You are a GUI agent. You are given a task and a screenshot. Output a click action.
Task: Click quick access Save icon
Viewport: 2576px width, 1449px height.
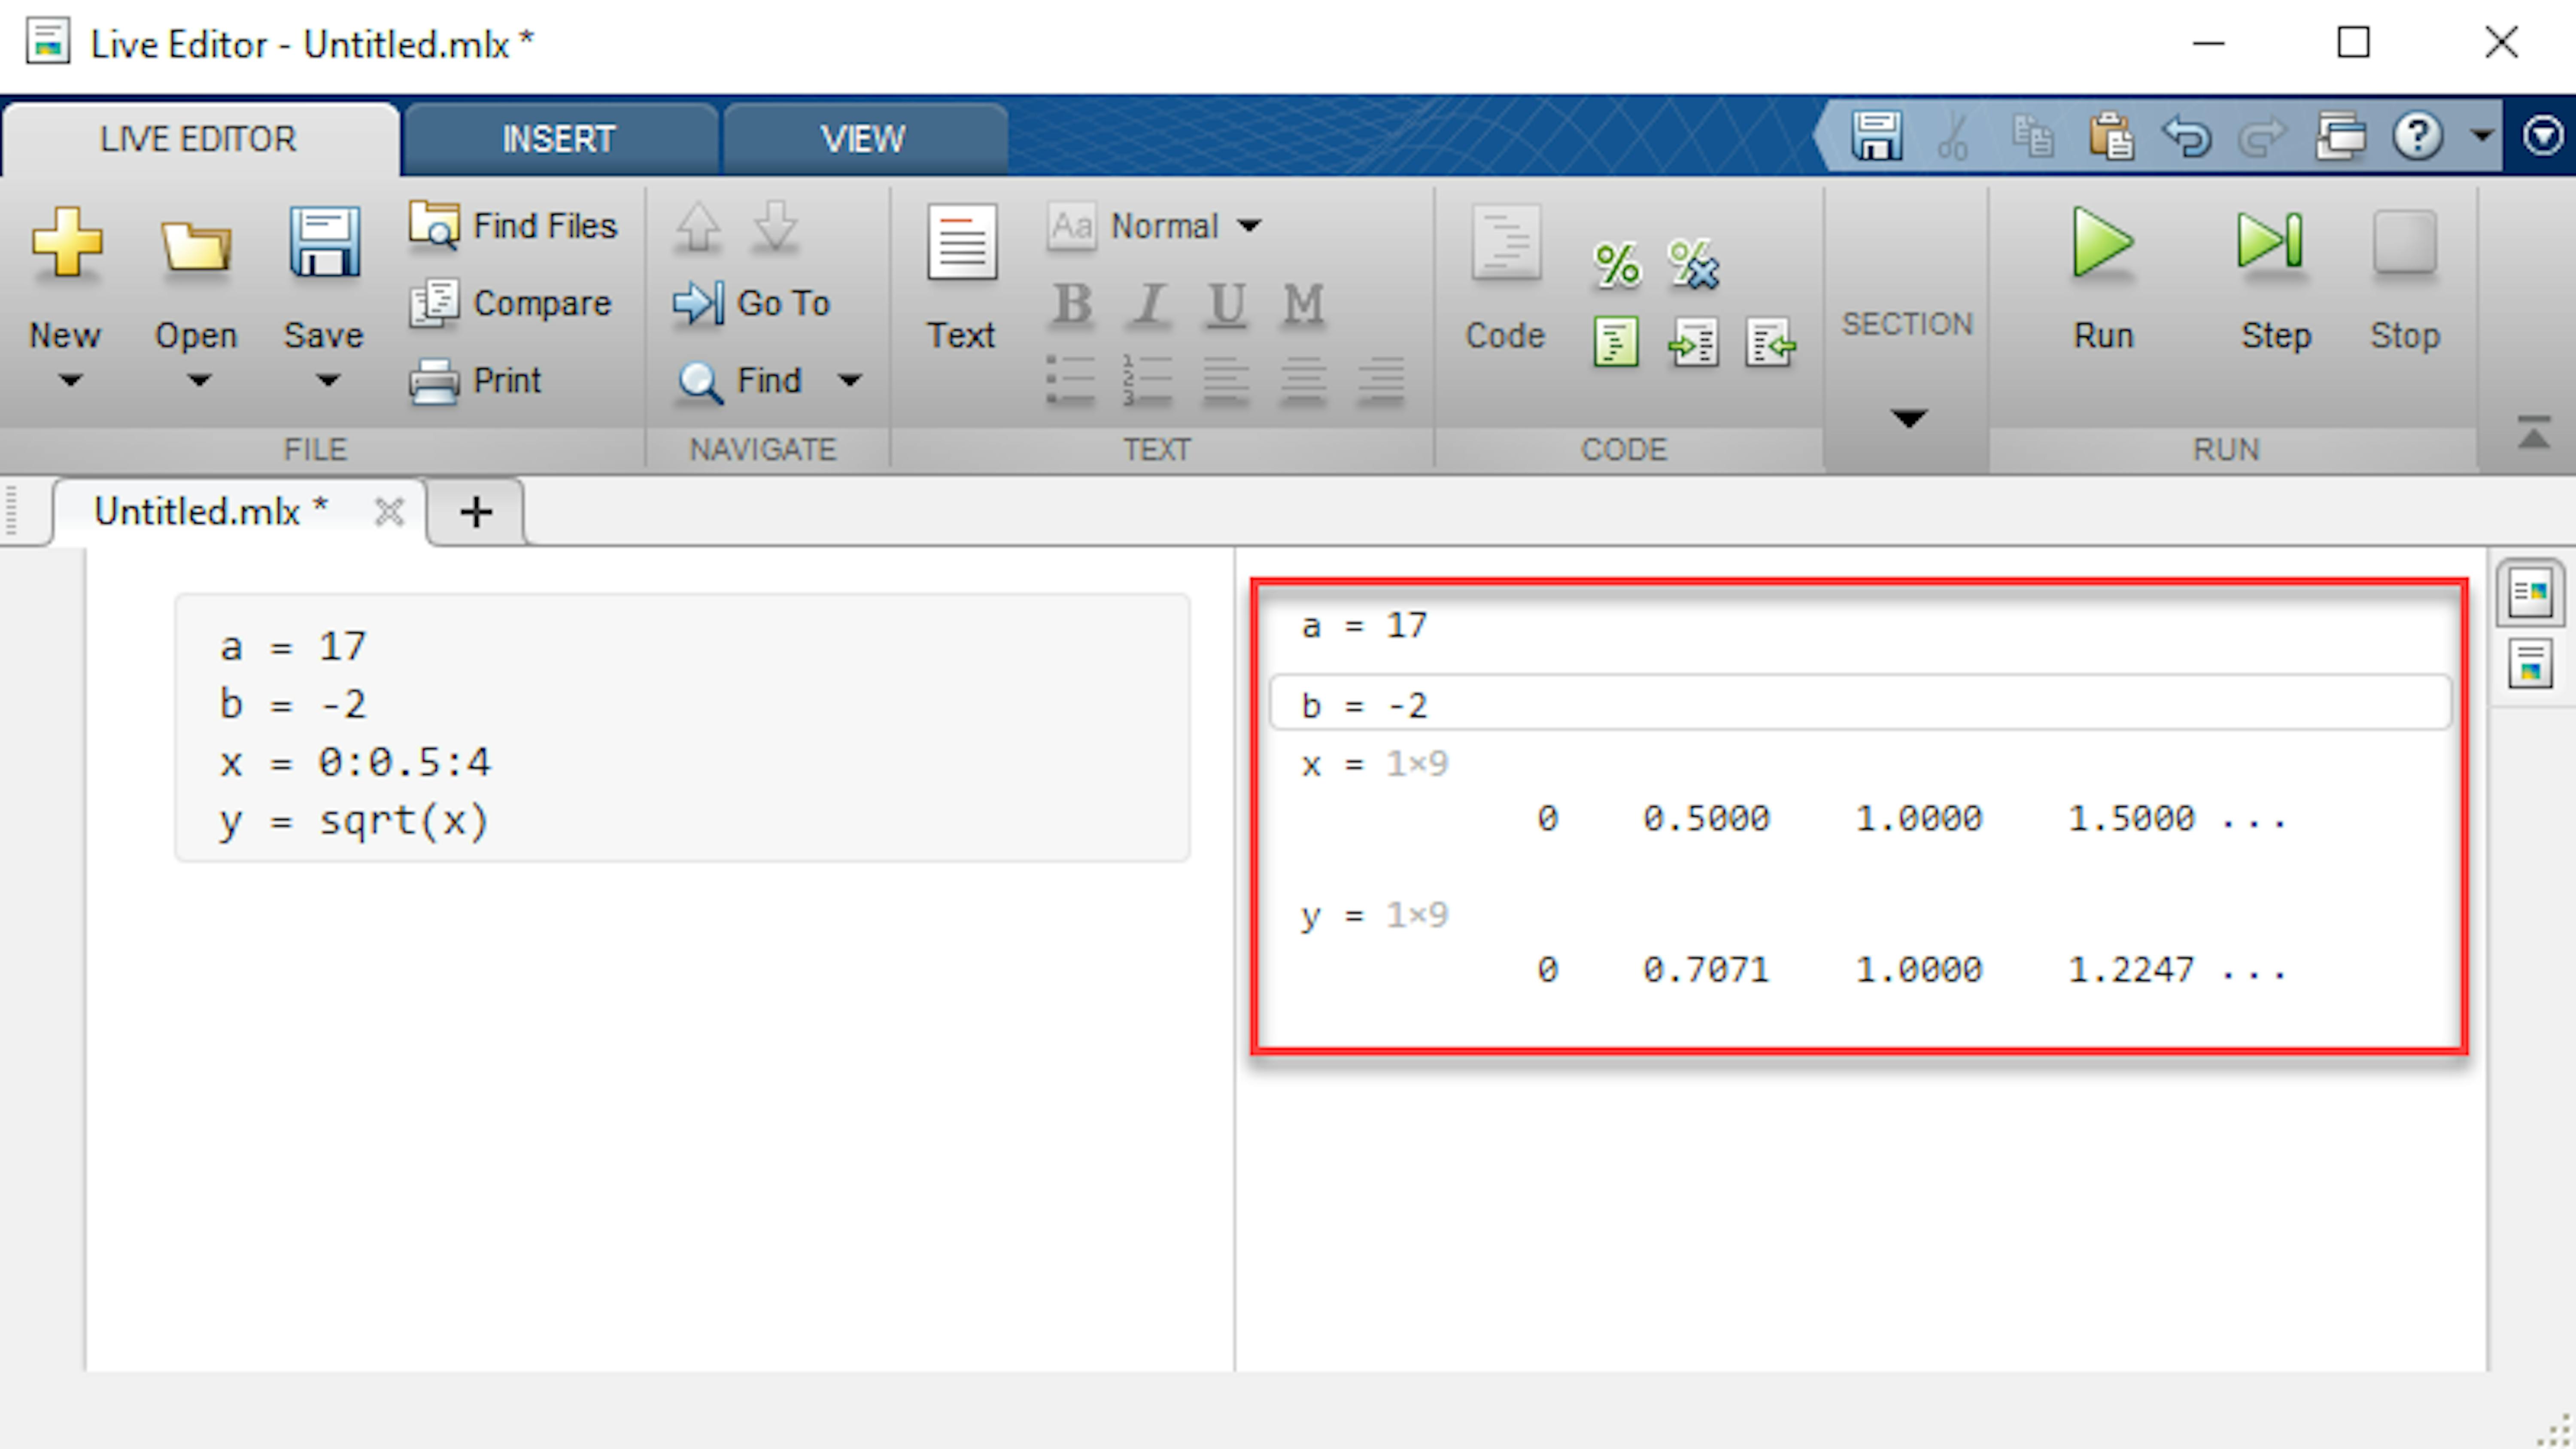tap(1876, 136)
